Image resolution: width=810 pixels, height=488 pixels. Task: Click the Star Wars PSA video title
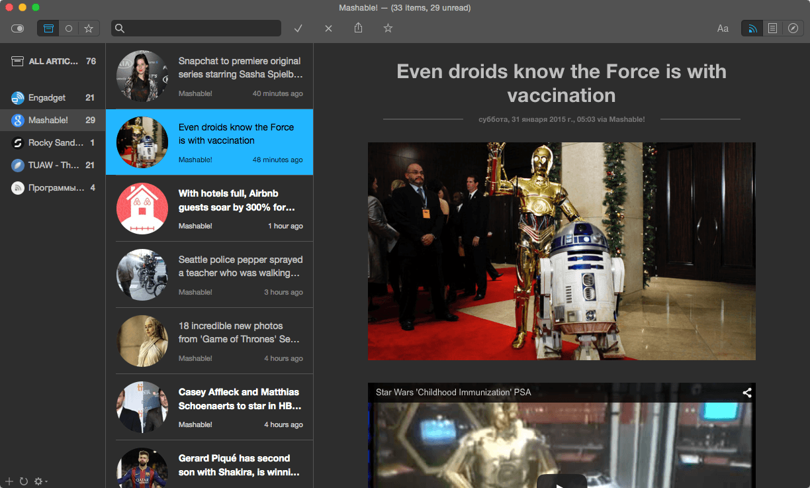[453, 392]
